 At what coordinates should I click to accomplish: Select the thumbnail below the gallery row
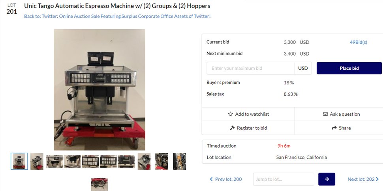(x=100, y=184)
